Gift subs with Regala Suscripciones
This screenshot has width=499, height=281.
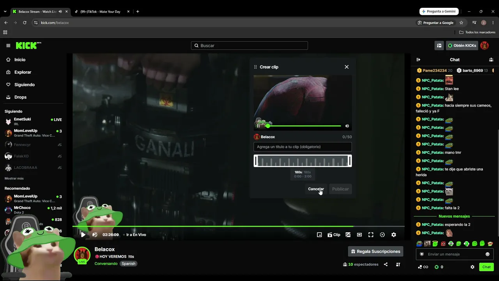(375, 251)
